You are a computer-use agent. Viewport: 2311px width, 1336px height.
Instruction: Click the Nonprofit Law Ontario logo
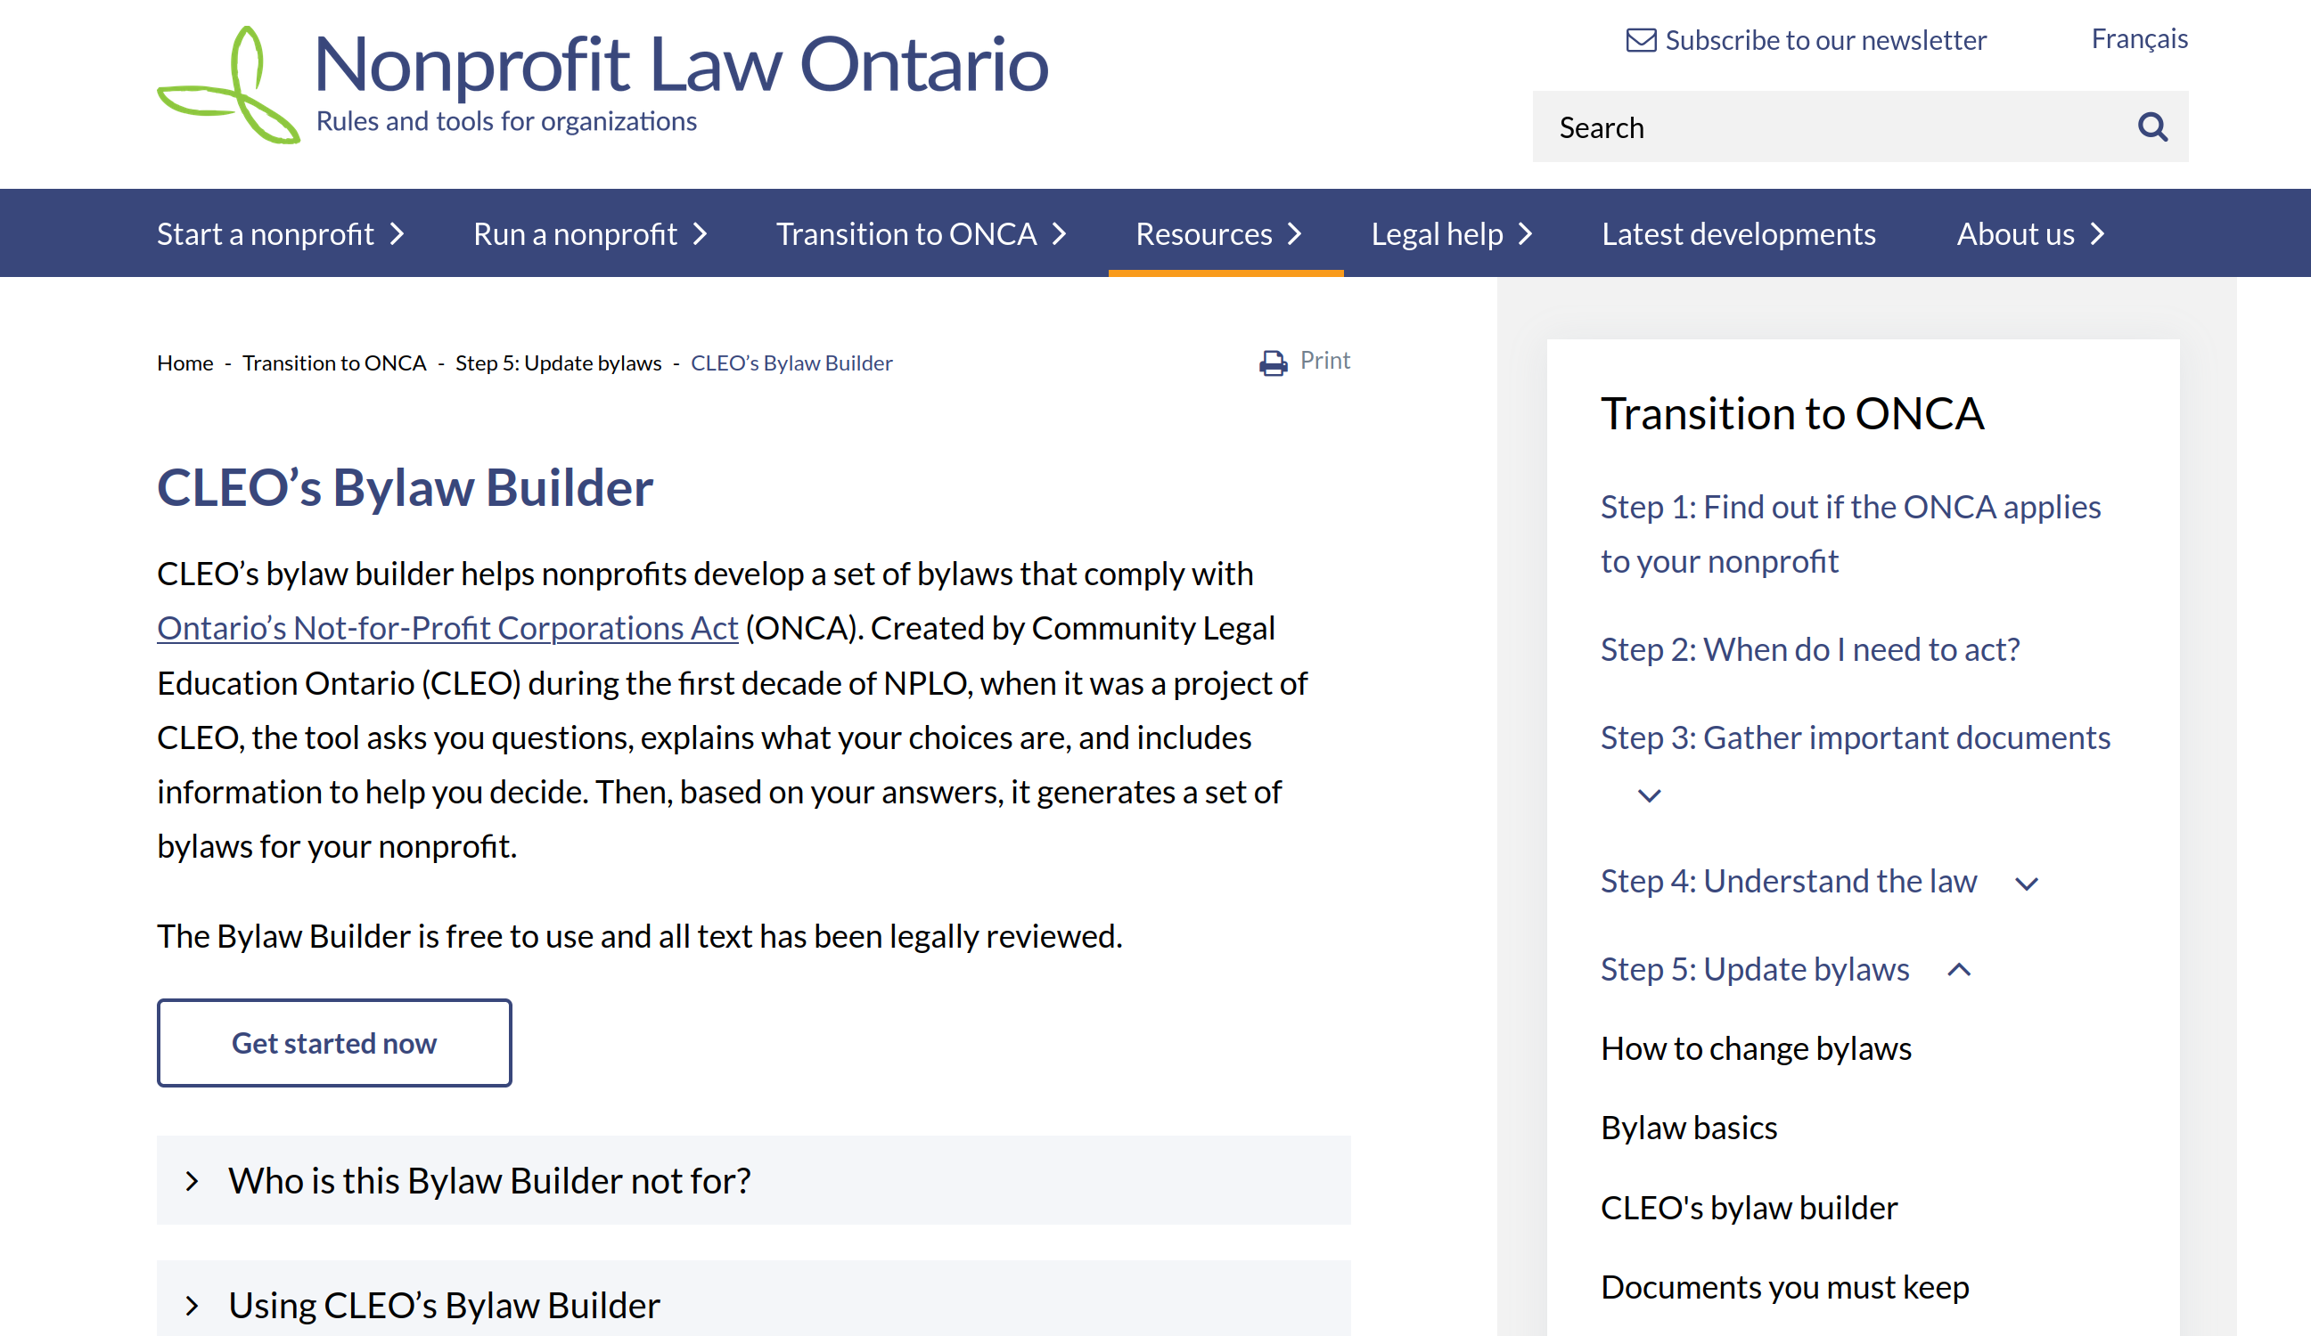(602, 85)
